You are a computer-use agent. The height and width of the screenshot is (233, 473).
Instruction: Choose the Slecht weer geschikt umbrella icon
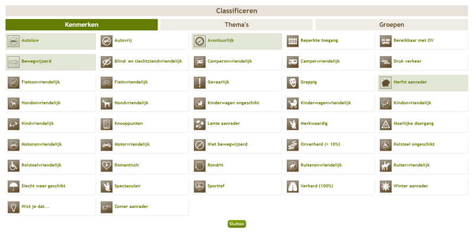coord(14,186)
